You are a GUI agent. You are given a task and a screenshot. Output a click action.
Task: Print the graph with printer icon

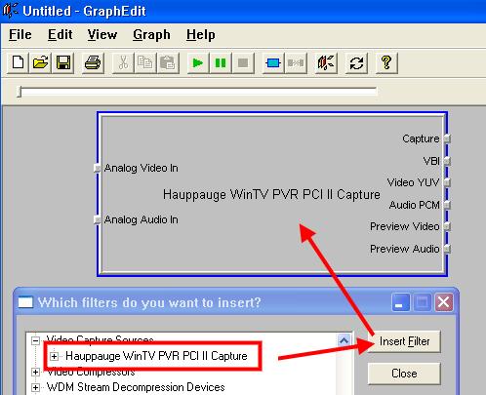coord(93,62)
